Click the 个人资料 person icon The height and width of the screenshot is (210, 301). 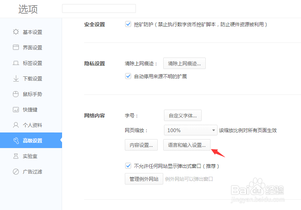click(x=16, y=125)
